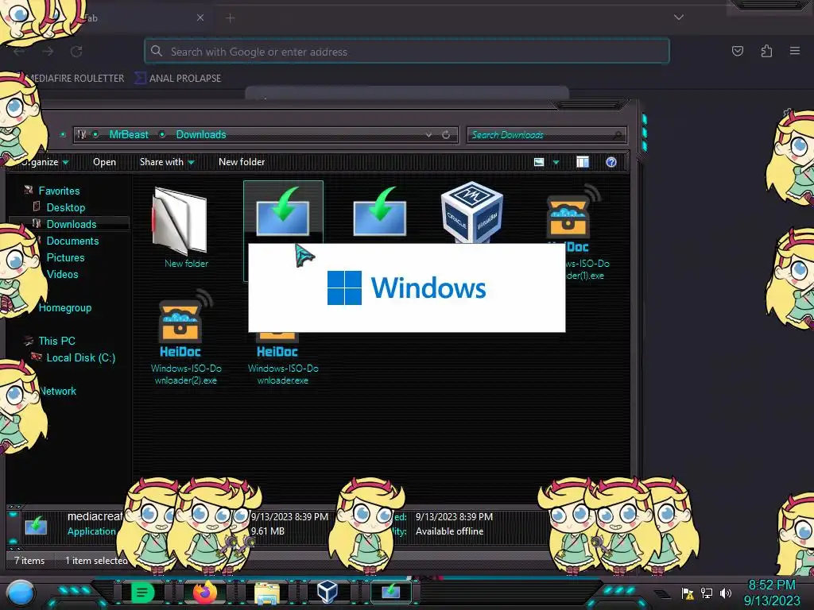This screenshot has height=610, width=814.
Task: List all Firefox tabs chevron
Action: 679,17
